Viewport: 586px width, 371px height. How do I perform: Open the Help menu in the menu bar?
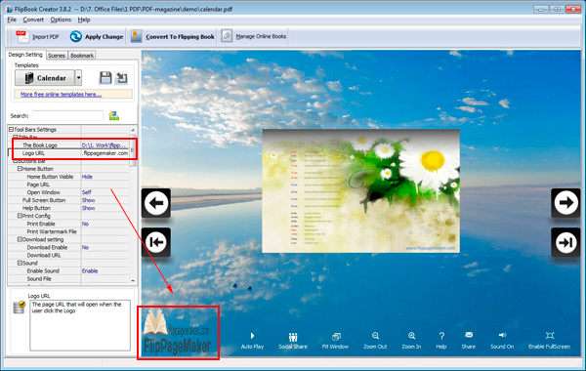tap(84, 20)
